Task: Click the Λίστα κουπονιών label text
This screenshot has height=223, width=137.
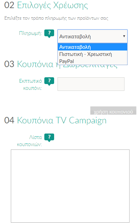Action: (x=29, y=141)
